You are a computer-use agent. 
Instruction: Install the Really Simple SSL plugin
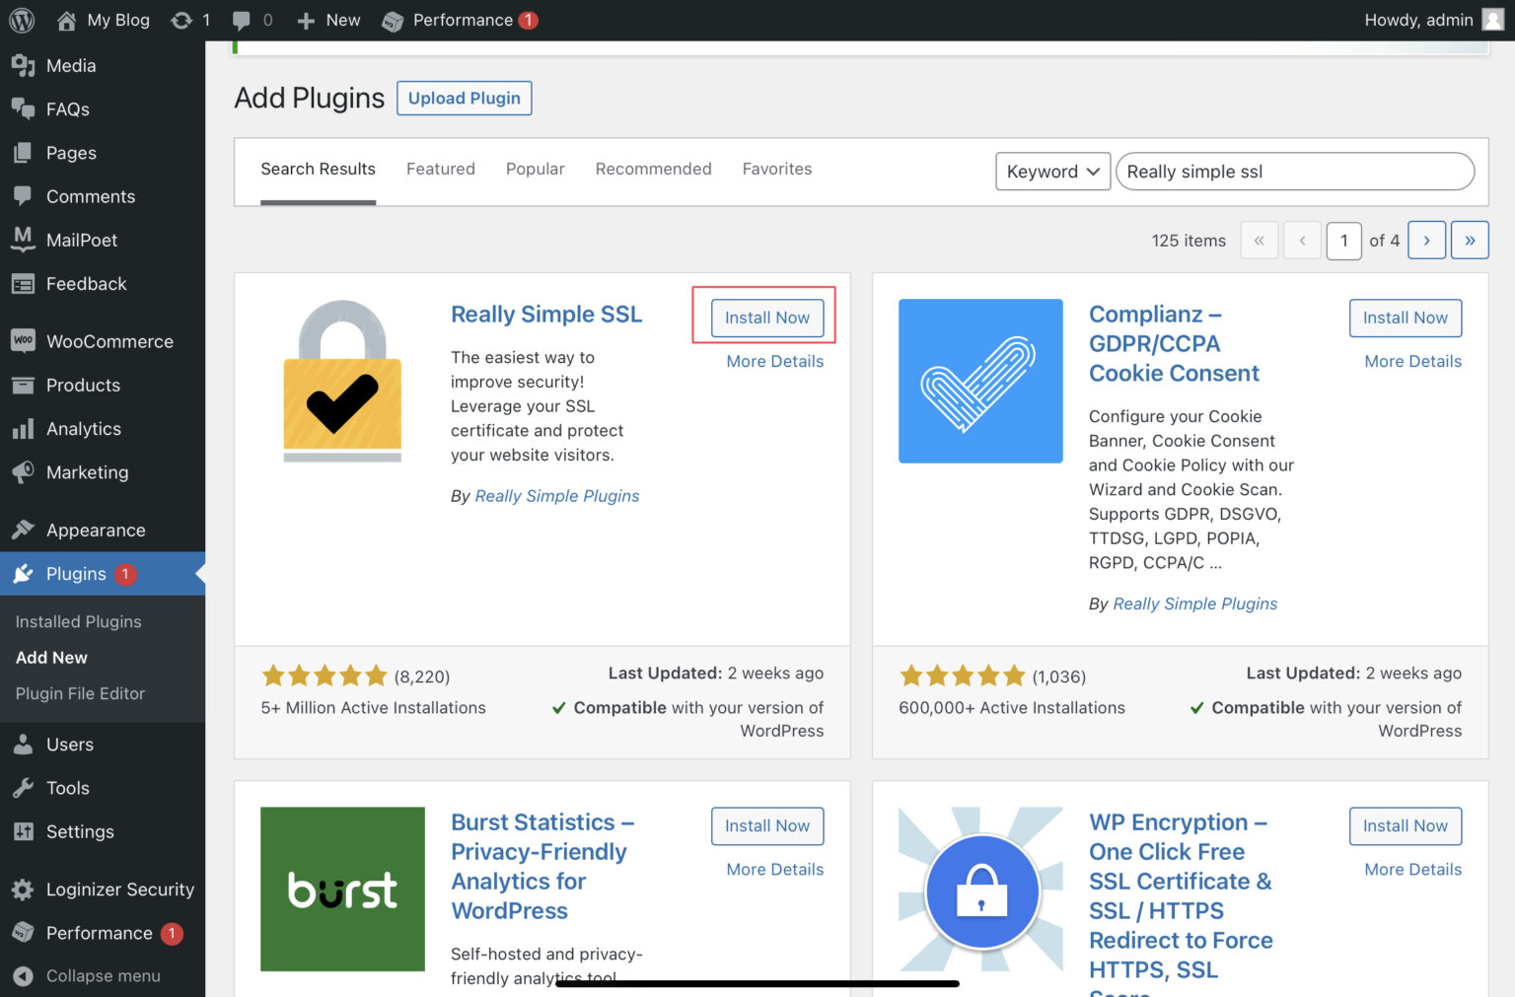[767, 318]
